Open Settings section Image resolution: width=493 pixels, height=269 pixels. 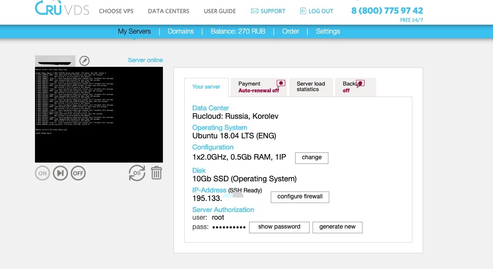(x=328, y=31)
